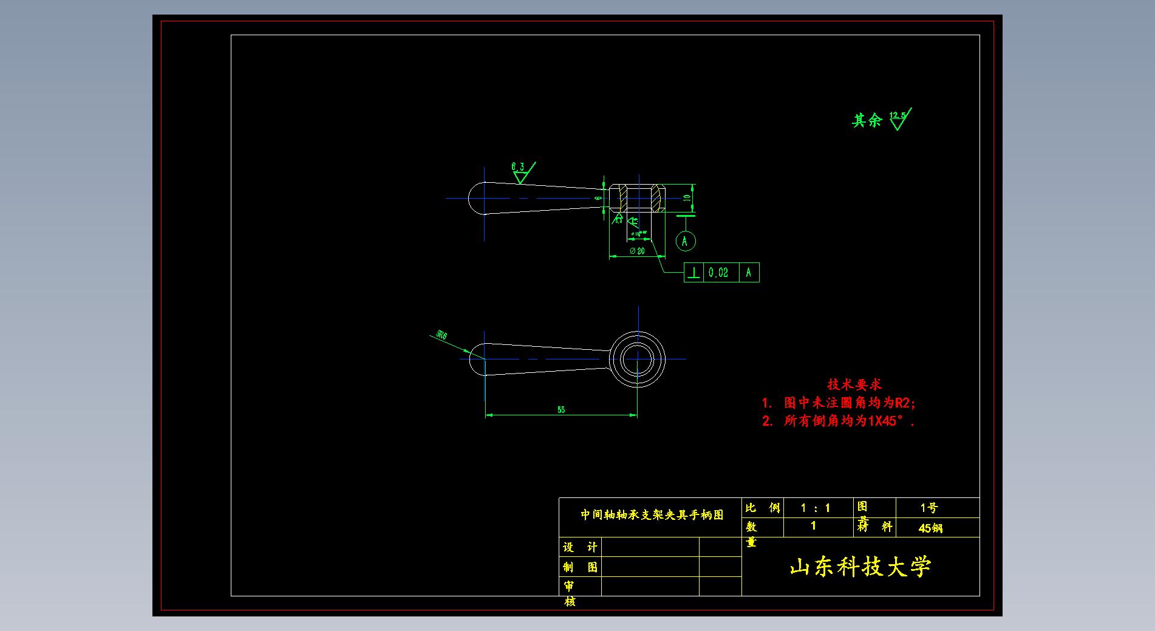Click note 2 about 1X45° chamfers

coord(838,421)
